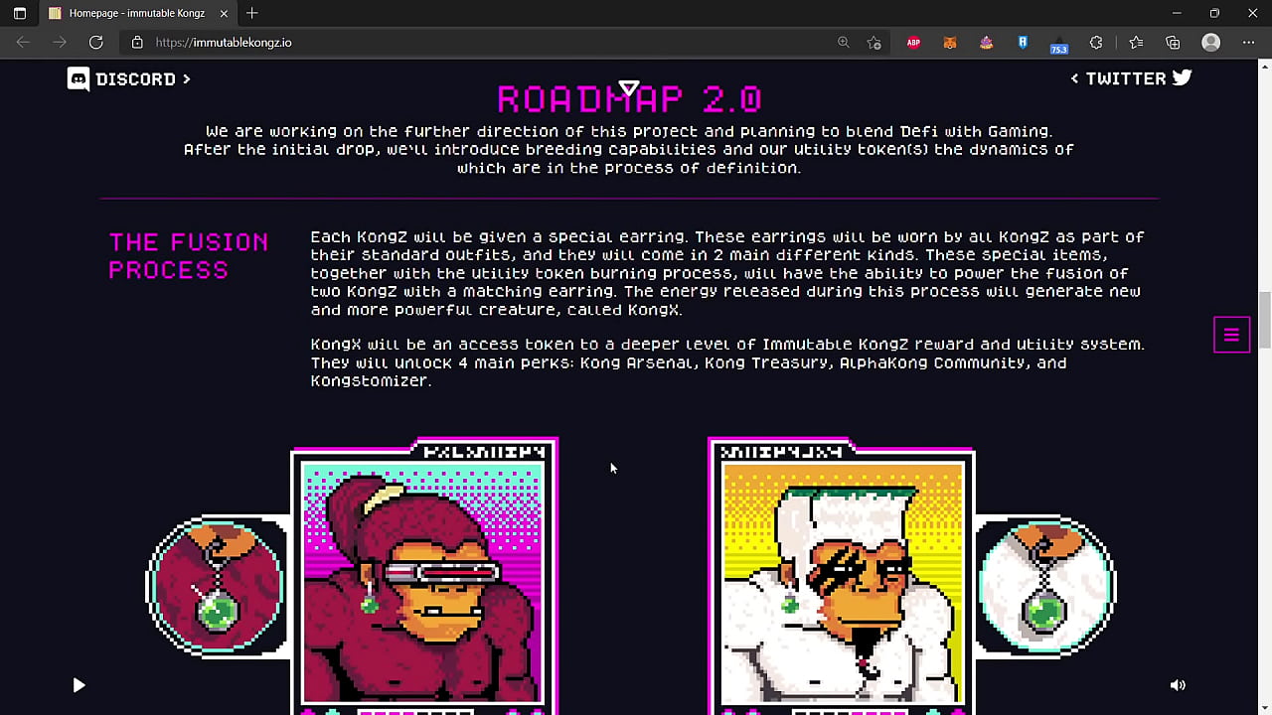Click the Discord logo in the navbar

78,78
